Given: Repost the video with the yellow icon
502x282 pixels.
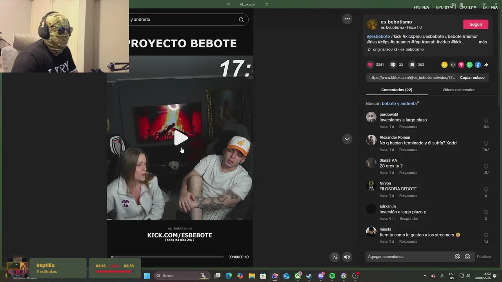Looking at the screenshot, I should click(x=444, y=65).
